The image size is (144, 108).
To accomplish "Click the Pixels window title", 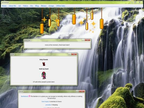I will coord(13,54).
